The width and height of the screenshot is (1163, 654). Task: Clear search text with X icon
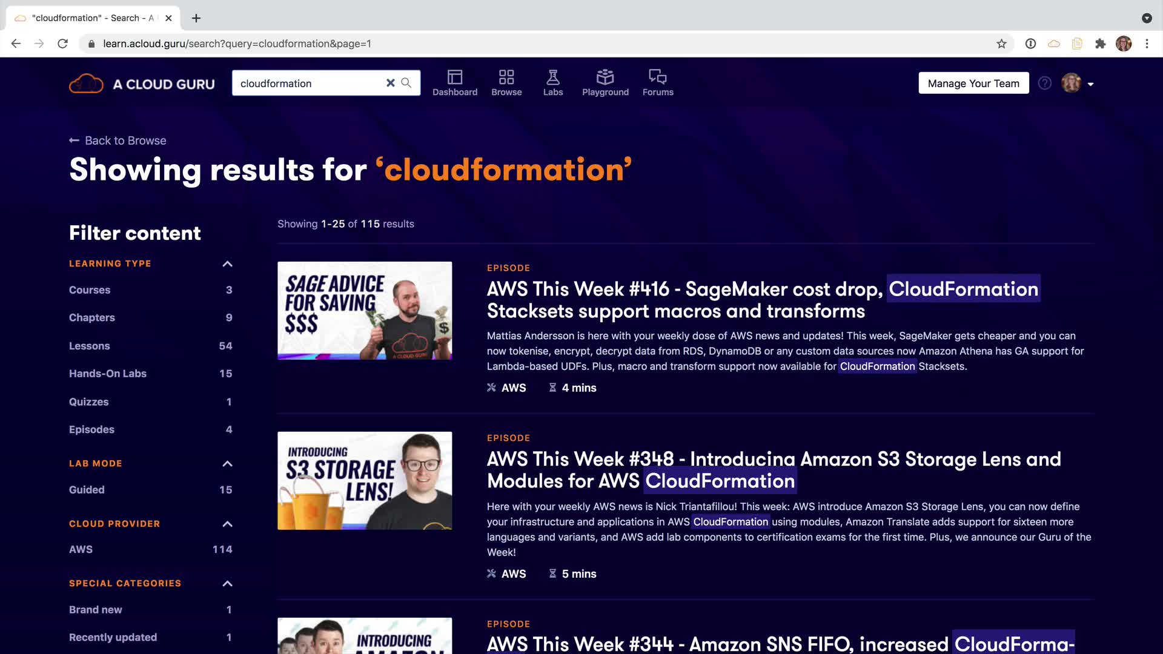coord(391,83)
